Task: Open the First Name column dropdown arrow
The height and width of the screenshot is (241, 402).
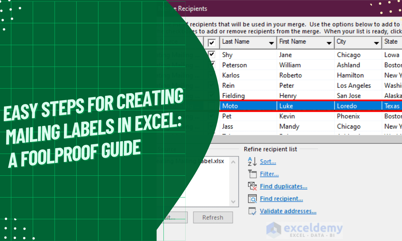Action: 329,43
